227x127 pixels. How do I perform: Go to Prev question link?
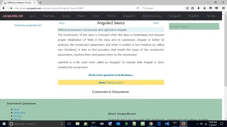(x=62, y=23)
